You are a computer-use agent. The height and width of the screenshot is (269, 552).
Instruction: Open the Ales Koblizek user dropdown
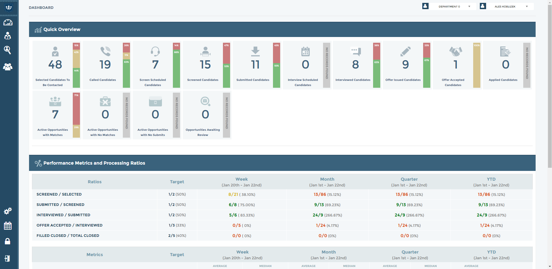pos(505,7)
